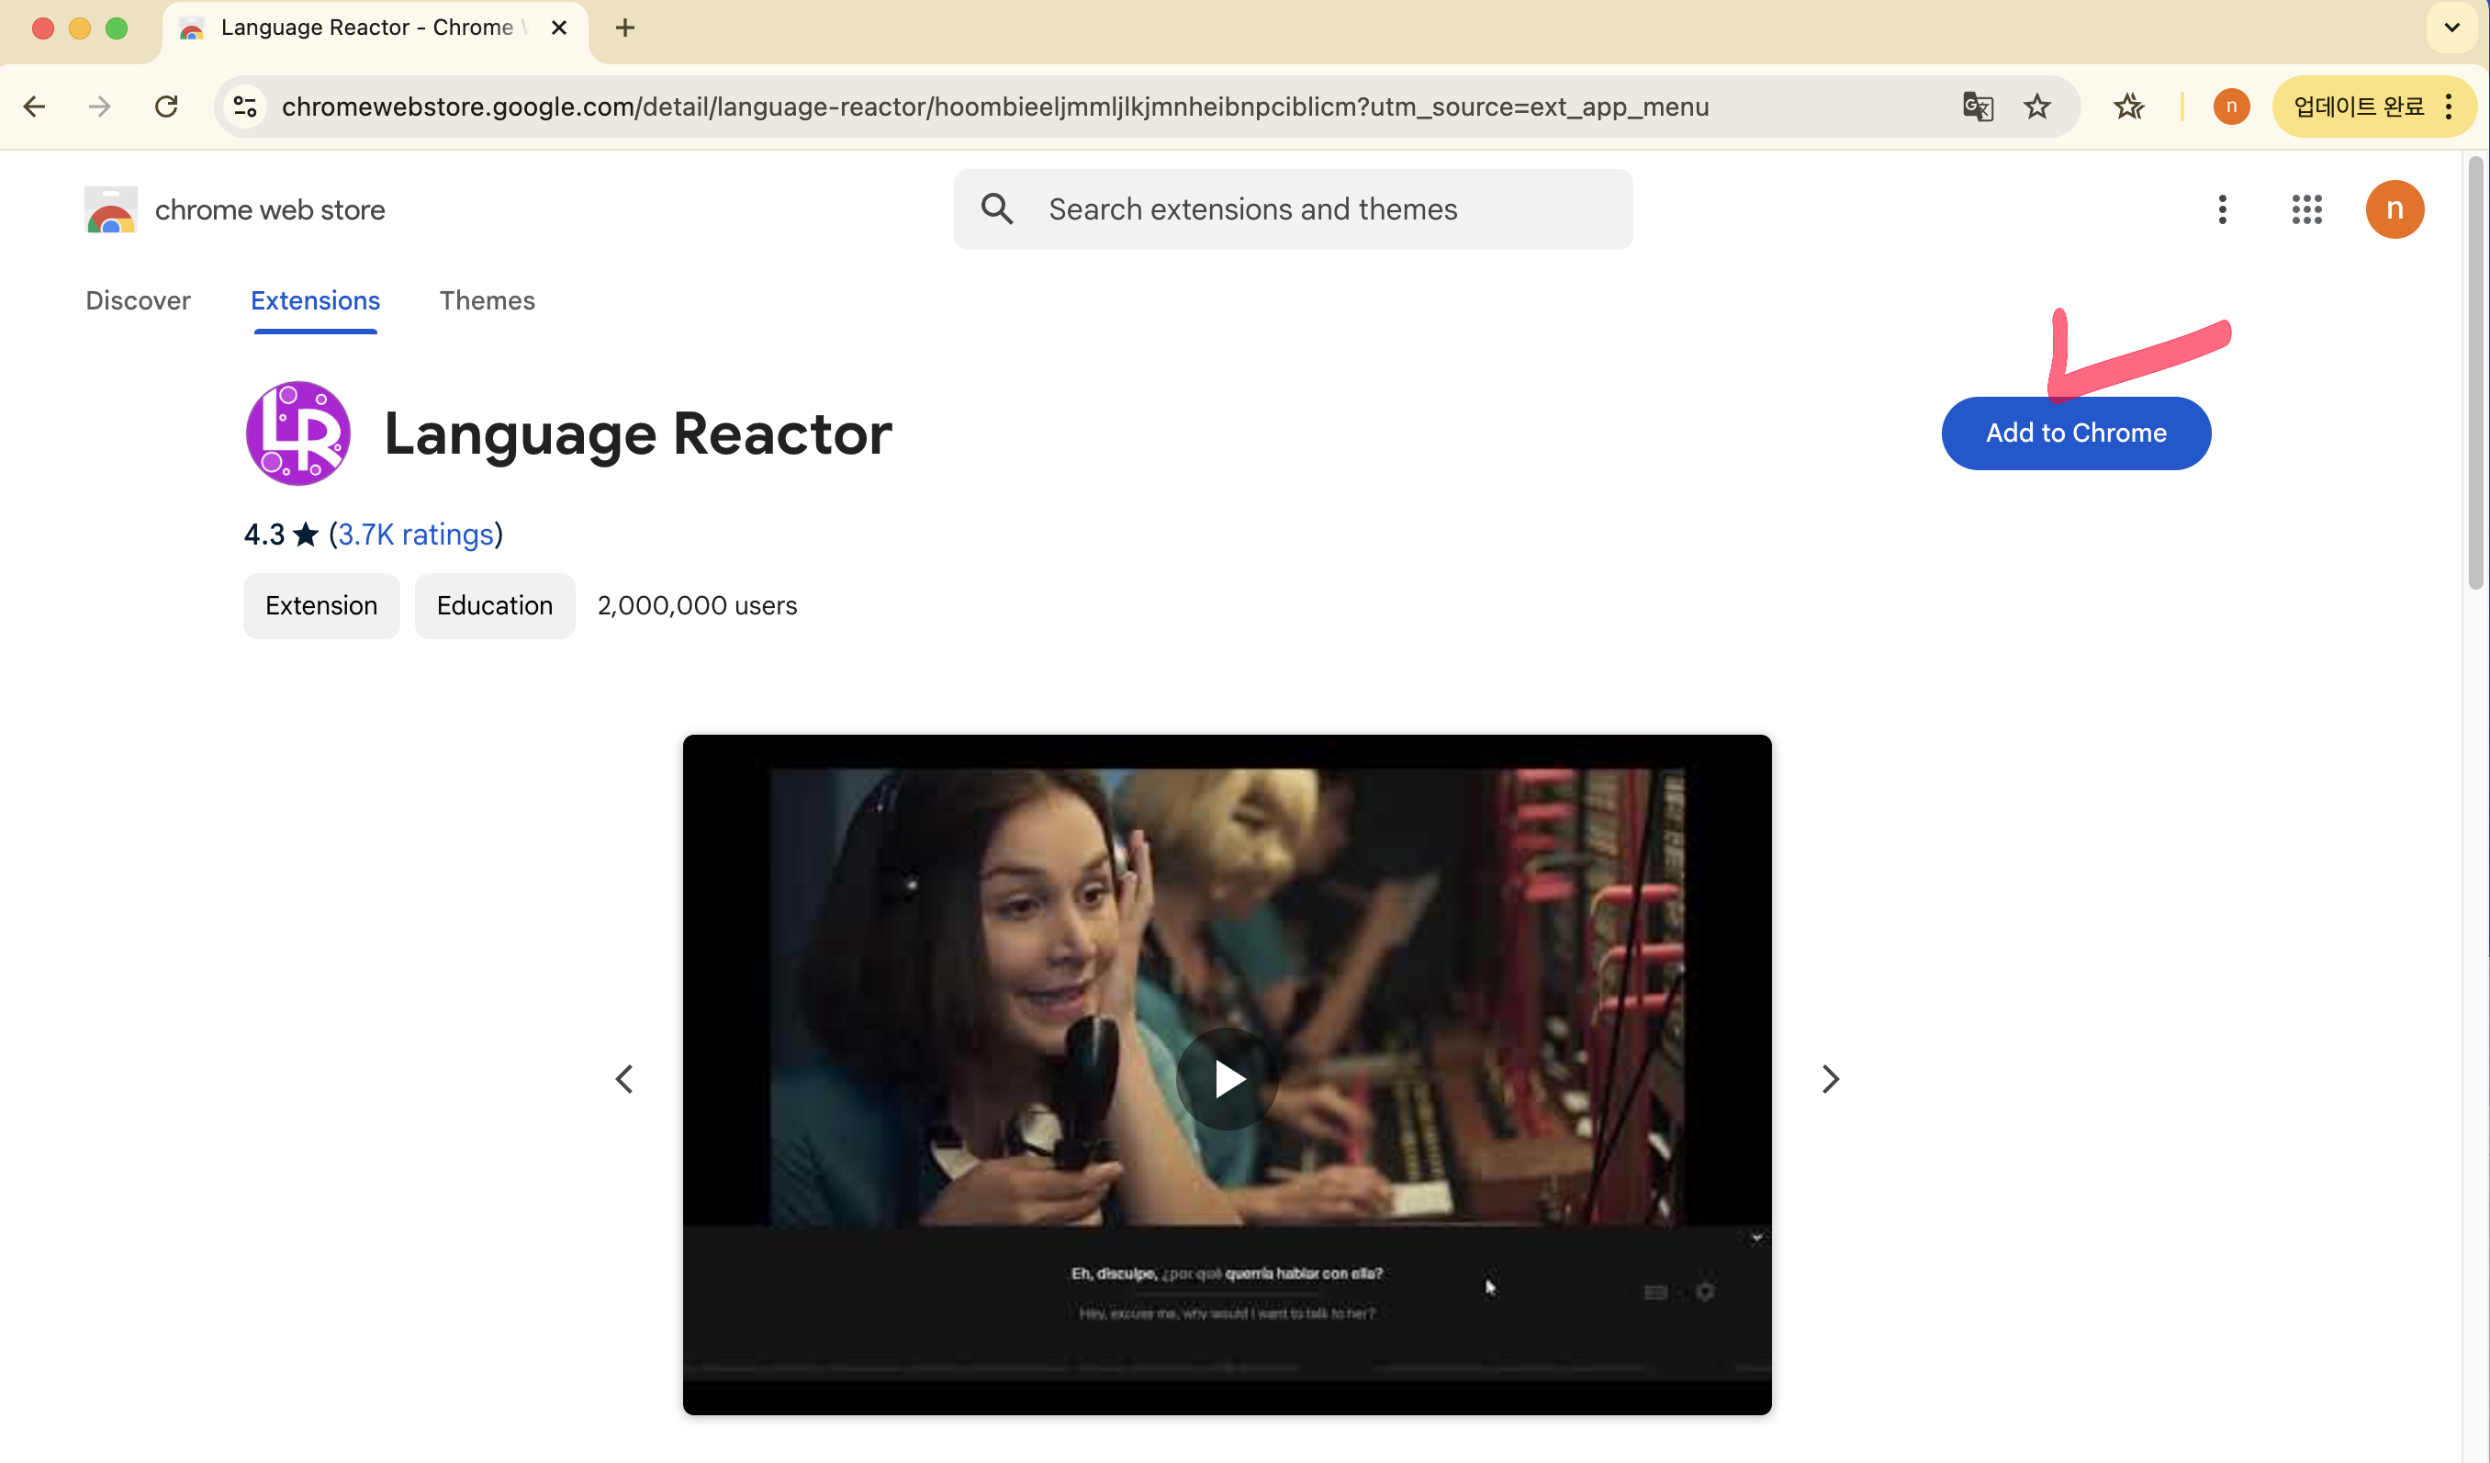2490x1463 pixels.
Task: Go back to the previous page
Action: (x=35, y=107)
